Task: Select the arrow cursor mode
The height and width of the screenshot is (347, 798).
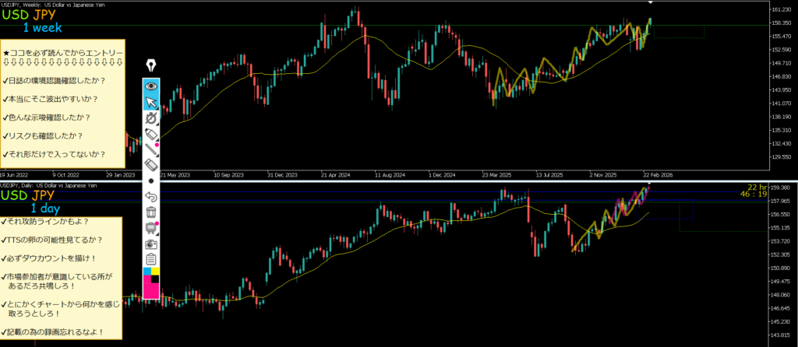Action: (151, 102)
